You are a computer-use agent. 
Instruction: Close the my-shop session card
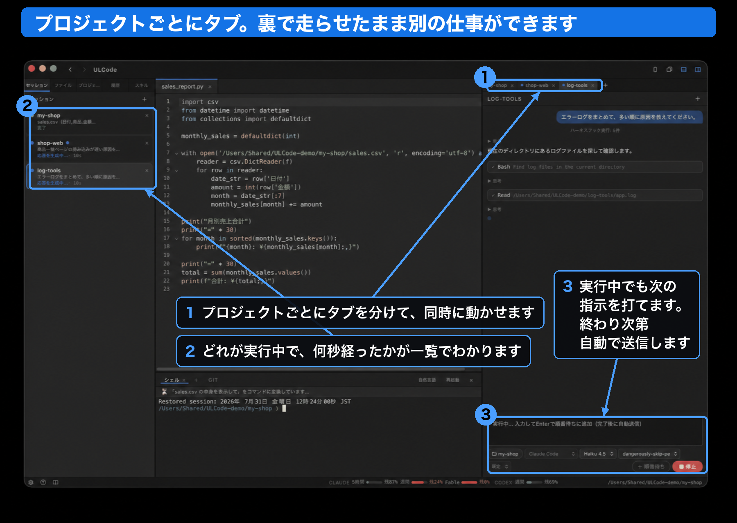(147, 115)
